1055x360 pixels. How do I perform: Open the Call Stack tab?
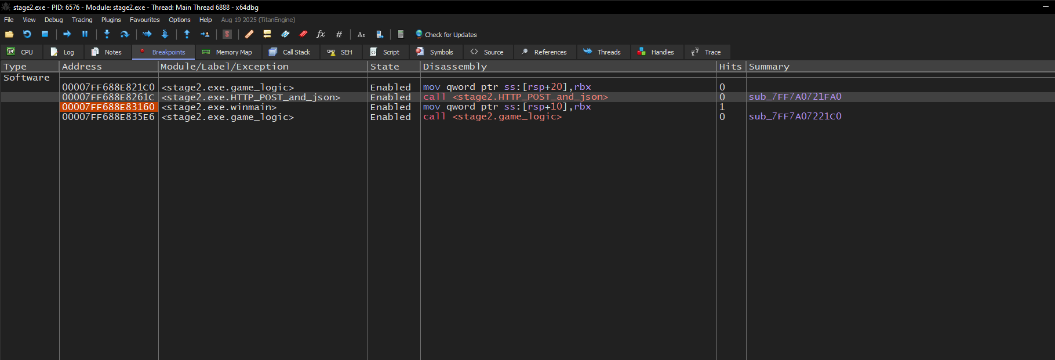click(x=290, y=52)
